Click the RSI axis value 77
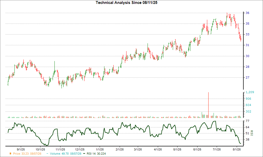The width and height of the screenshot is (263, 157). (247, 121)
